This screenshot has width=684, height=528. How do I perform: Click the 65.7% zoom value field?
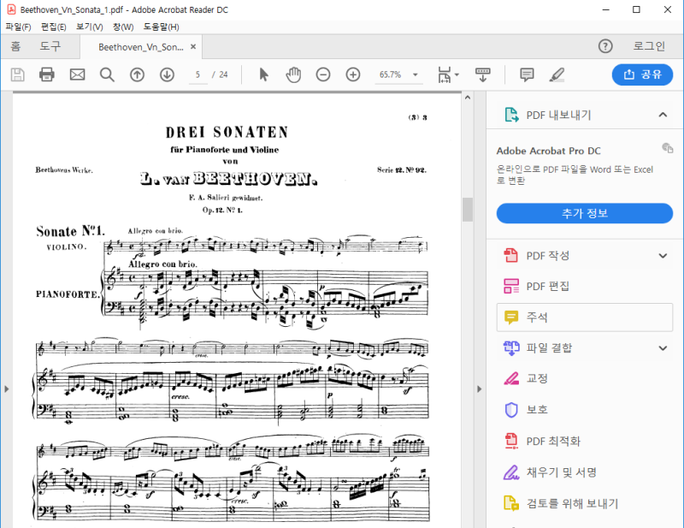point(390,74)
